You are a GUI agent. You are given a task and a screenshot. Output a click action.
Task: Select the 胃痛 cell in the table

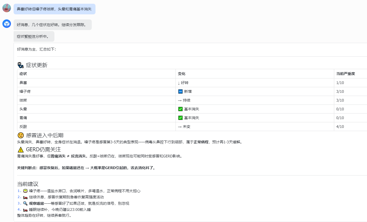point(96,118)
